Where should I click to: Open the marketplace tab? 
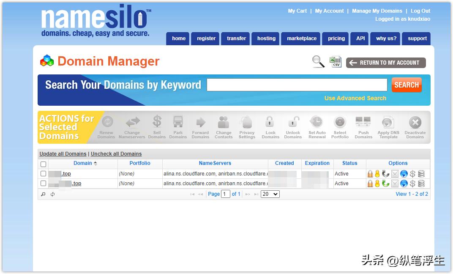301,38
